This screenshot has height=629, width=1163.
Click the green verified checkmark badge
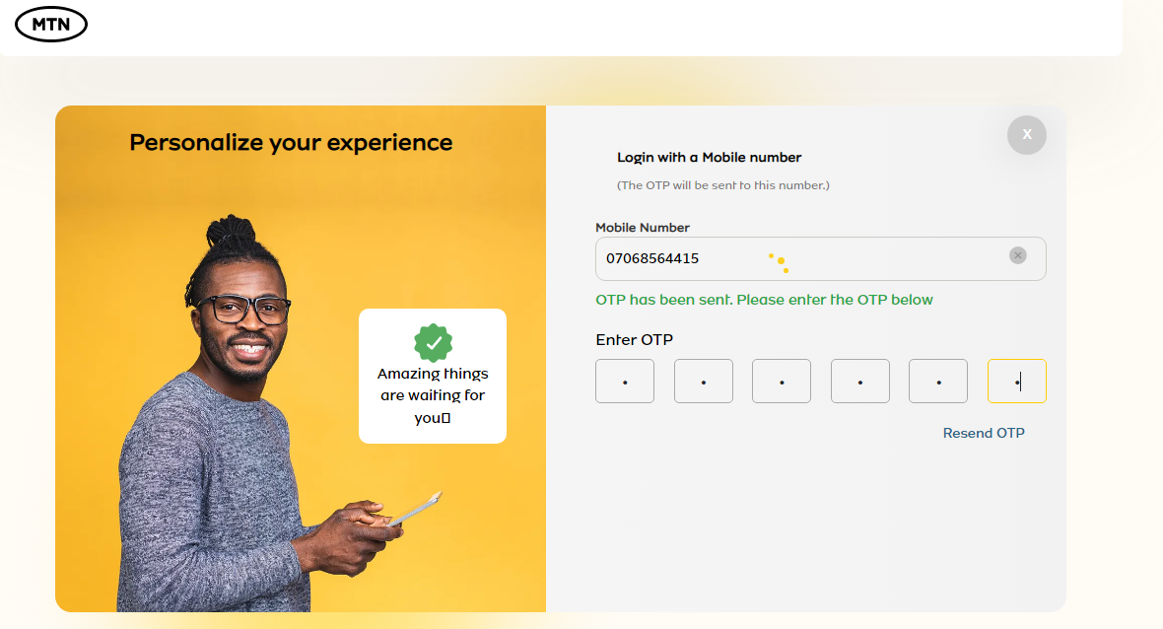point(433,343)
